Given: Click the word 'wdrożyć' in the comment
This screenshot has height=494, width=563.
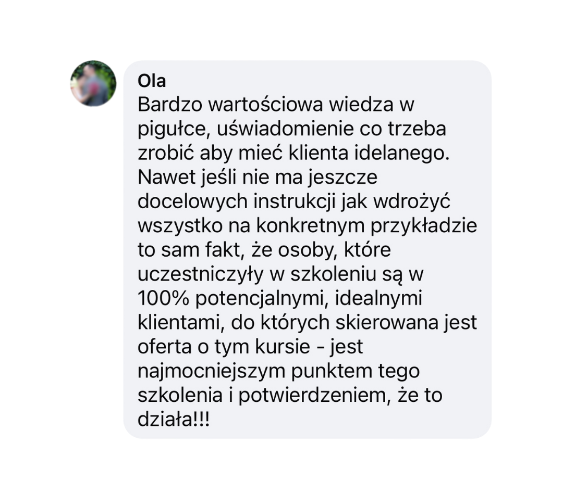Looking at the screenshot, I should pos(411,201).
